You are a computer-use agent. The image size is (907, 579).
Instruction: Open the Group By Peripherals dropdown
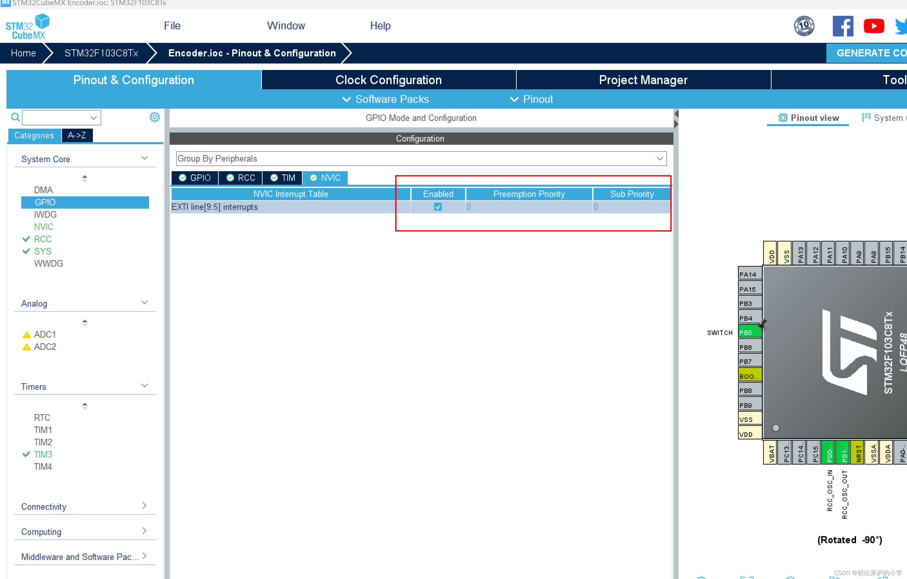point(421,159)
